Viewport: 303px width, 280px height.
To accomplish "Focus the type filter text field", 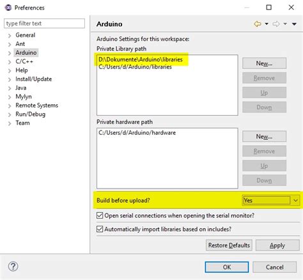I will [44, 24].
